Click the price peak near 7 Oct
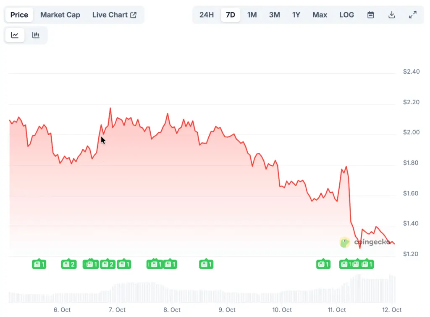This screenshot has height=317, width=430. (x=110, y=108)
